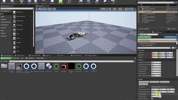Select the Empty Actor icon
Screen dimensions: 178x100
14,12
